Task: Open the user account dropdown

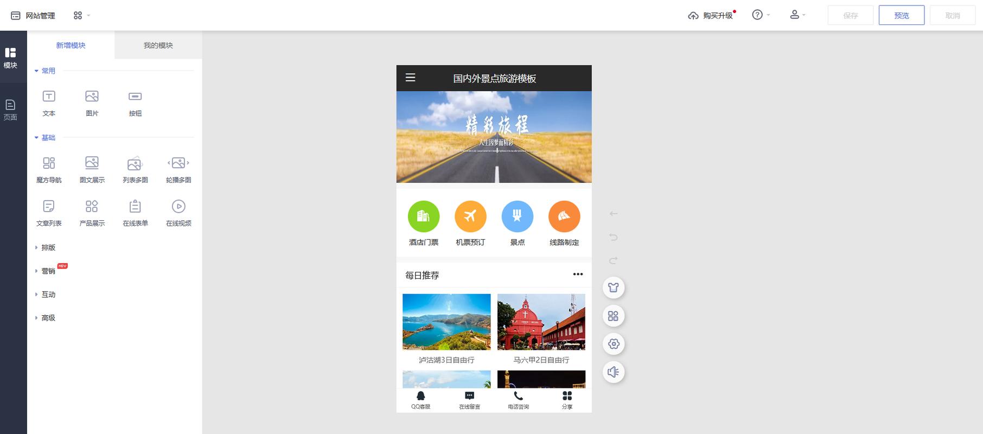Action: tap(797, 15)
